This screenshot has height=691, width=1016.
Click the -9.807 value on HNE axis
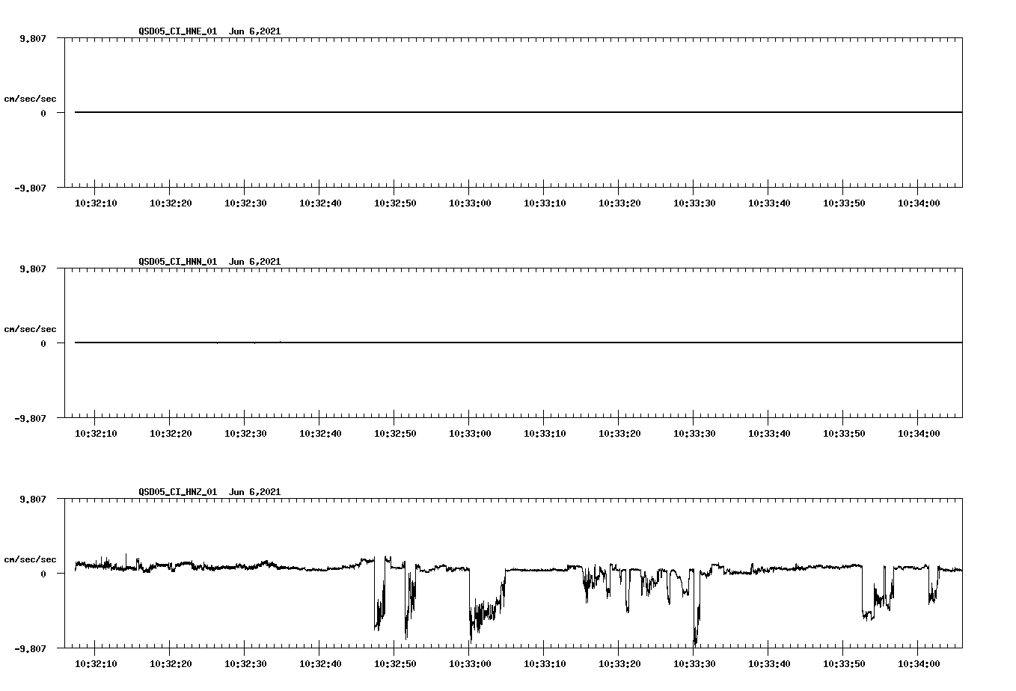click(x=31, y=188)
